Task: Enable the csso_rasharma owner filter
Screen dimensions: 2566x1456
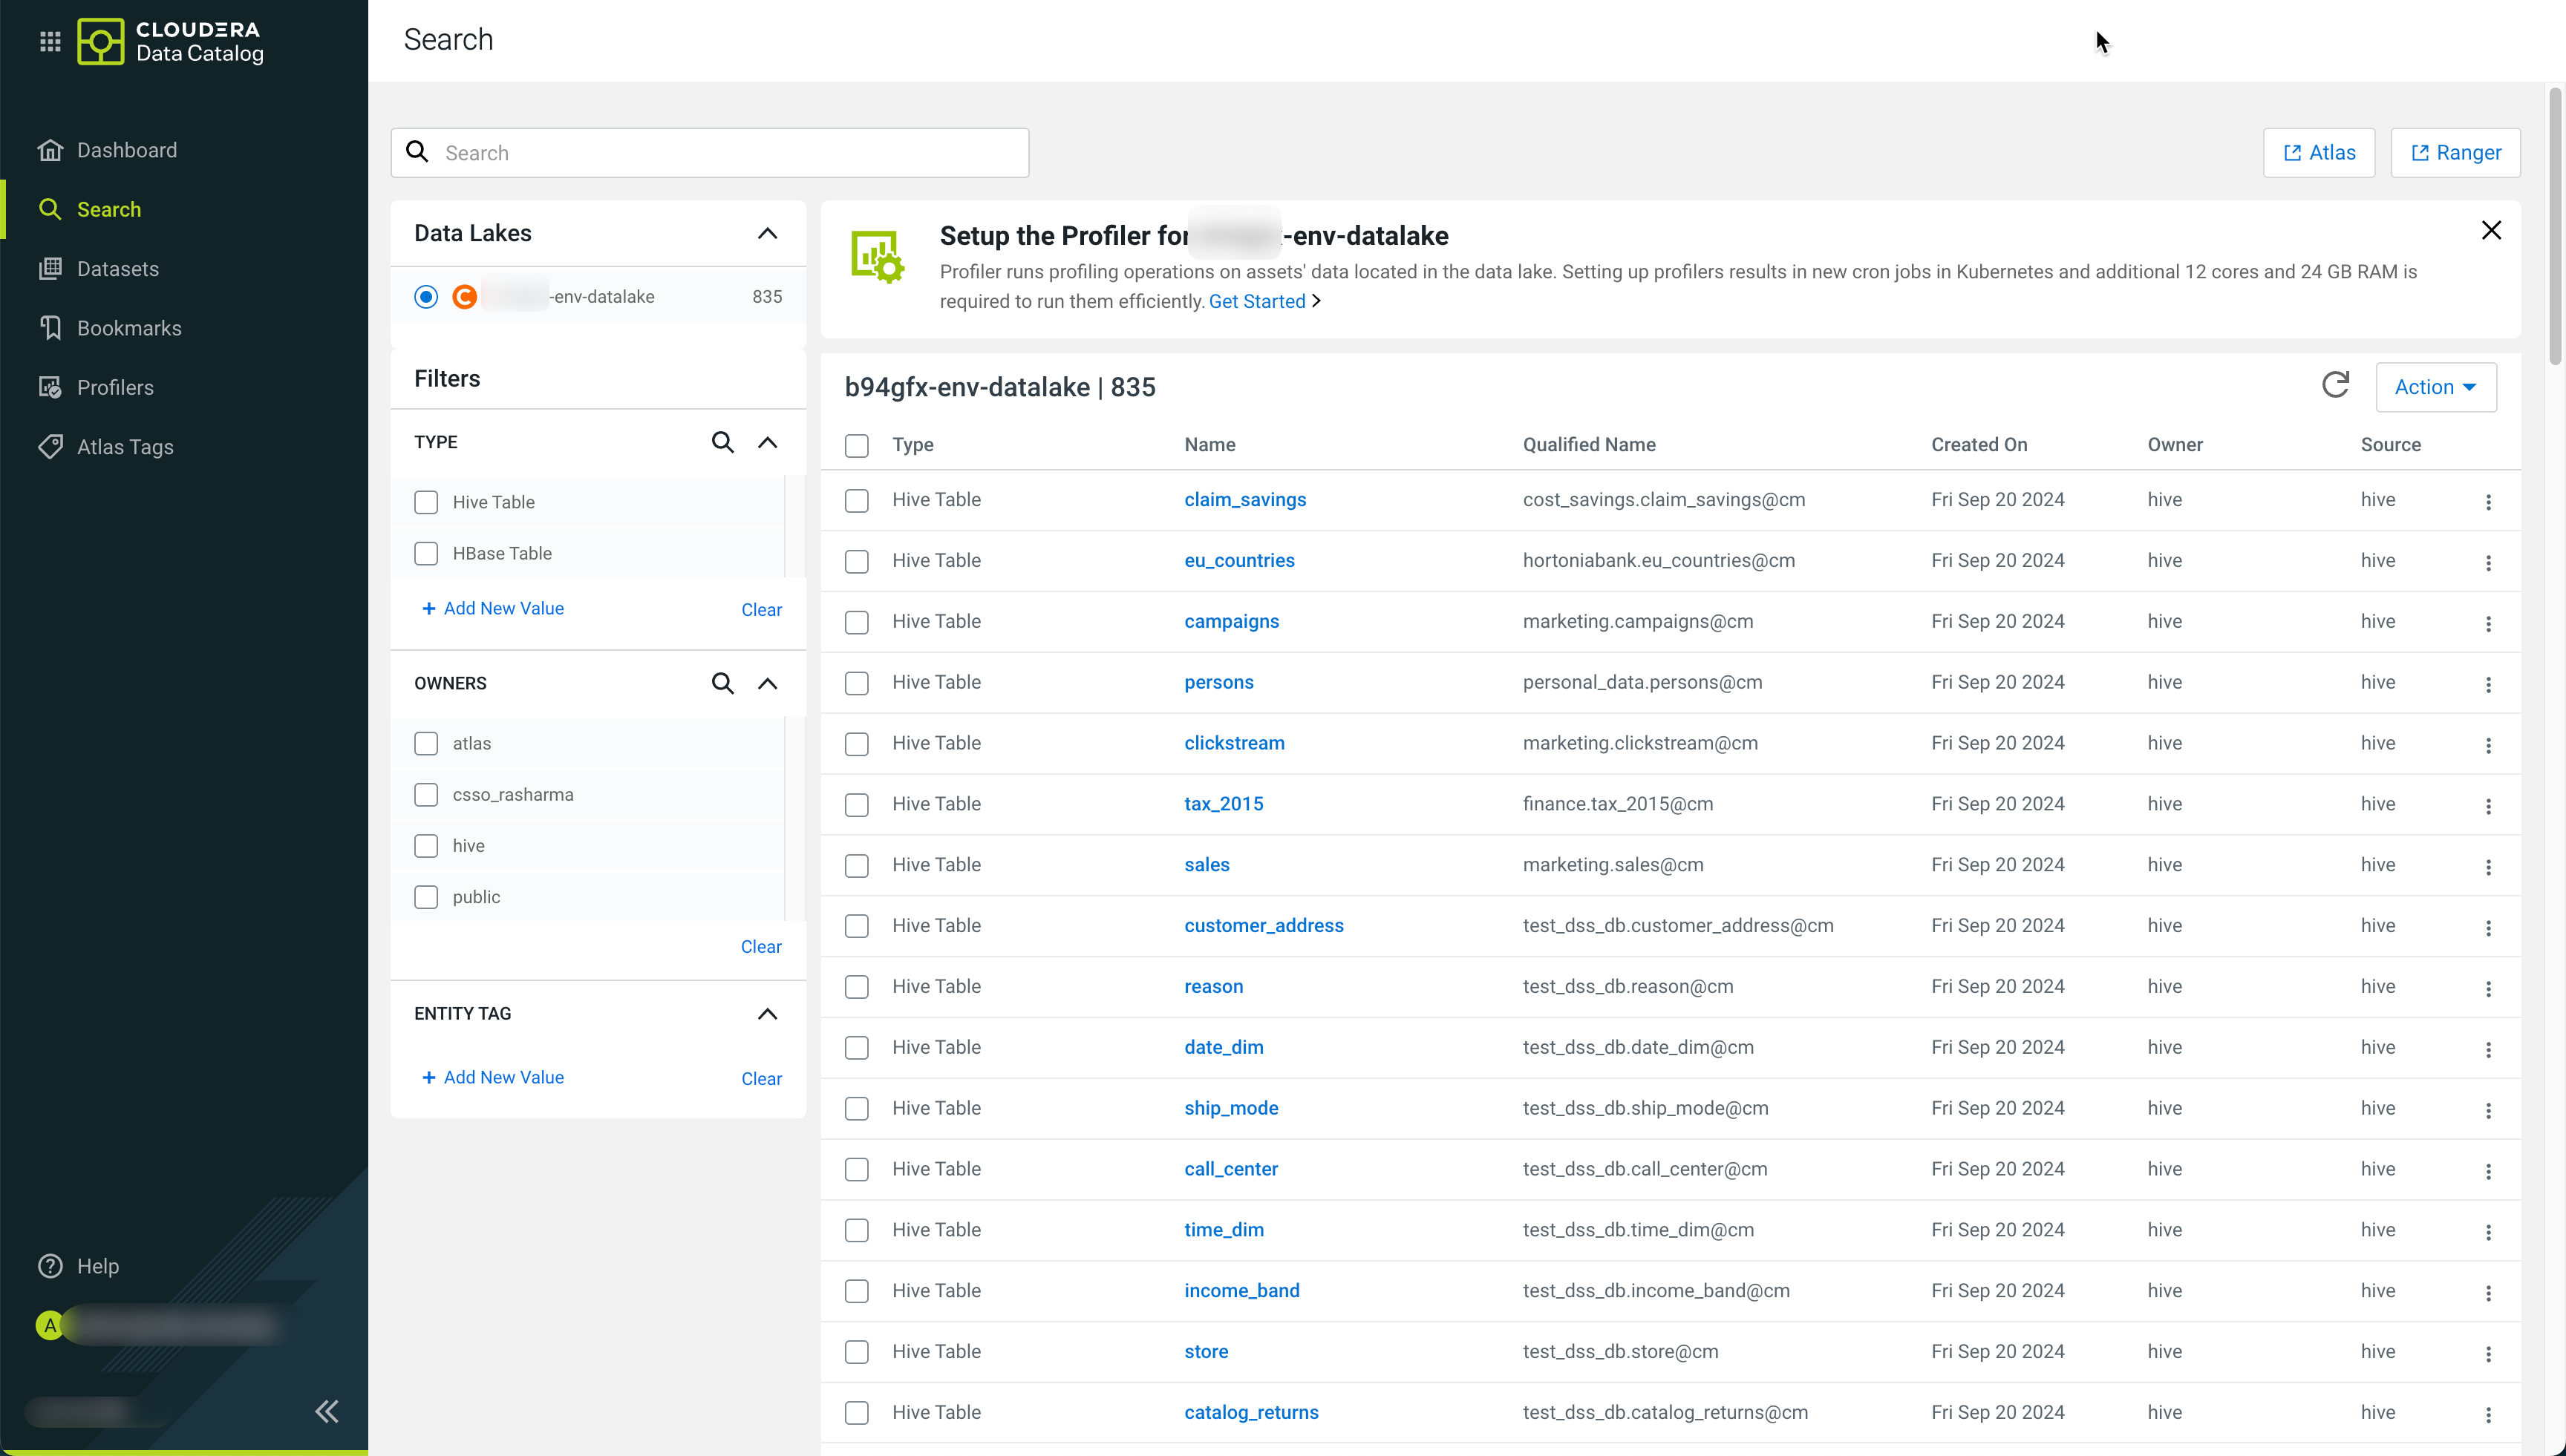Action: [426, 795]
